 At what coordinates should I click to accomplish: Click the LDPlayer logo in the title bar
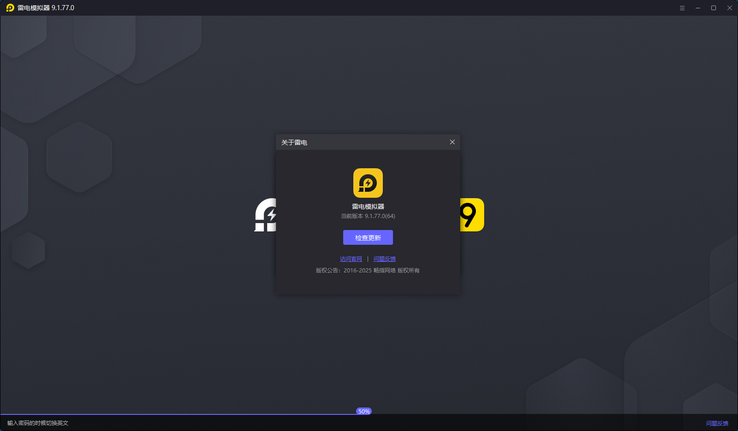(x=9, y=8)
